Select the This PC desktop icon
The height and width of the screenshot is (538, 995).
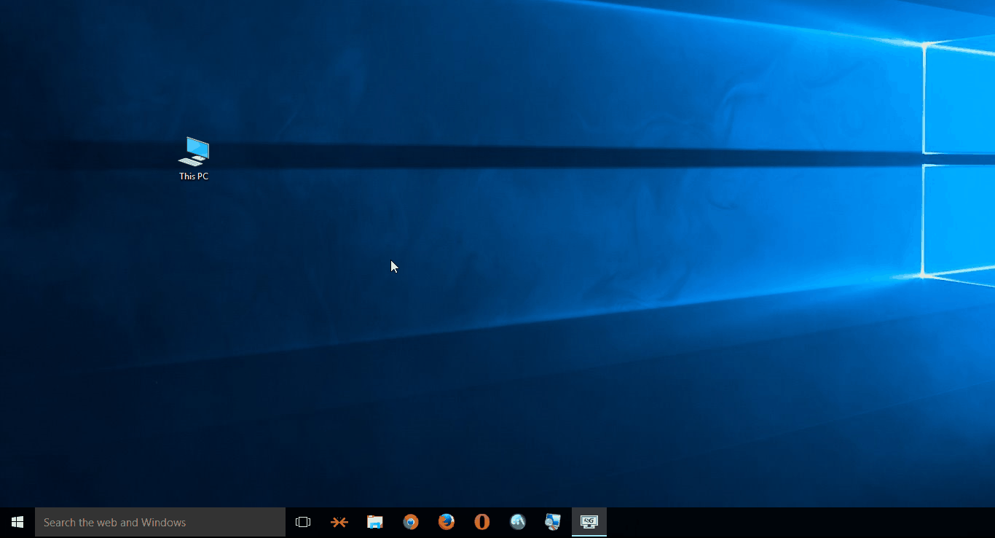point(194,151)
